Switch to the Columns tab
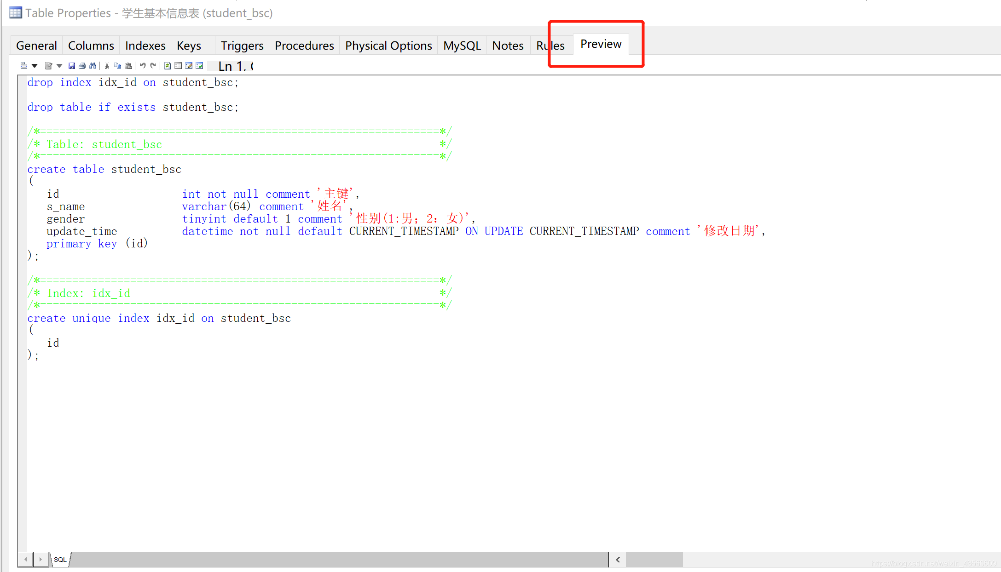Image resolution: width=1001 pixels, height=572 pixels. pyautogui.click(x=91, y=46)
